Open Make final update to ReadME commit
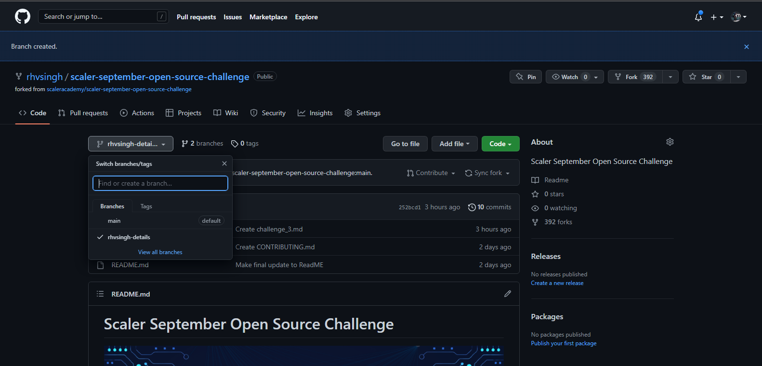 (x=279, y=265)
